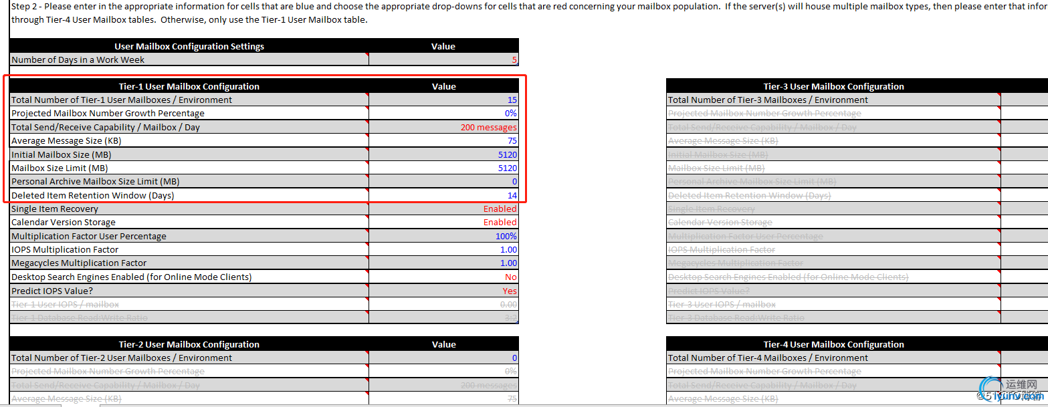Select the Tier-1 'Single Item Recovery' label
The width and height of the screenshot is (1048, 407).
[55, 209]
